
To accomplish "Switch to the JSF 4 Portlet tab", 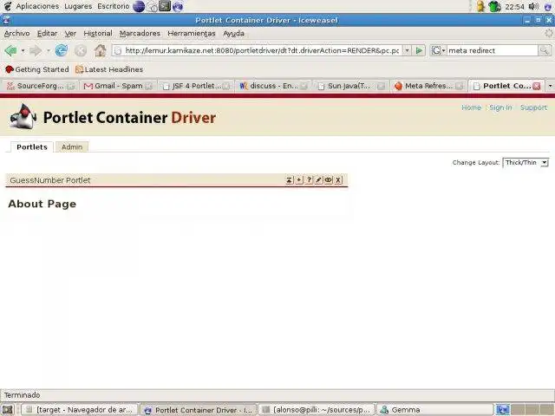I will pyautogui.click(x=196, y=86).
